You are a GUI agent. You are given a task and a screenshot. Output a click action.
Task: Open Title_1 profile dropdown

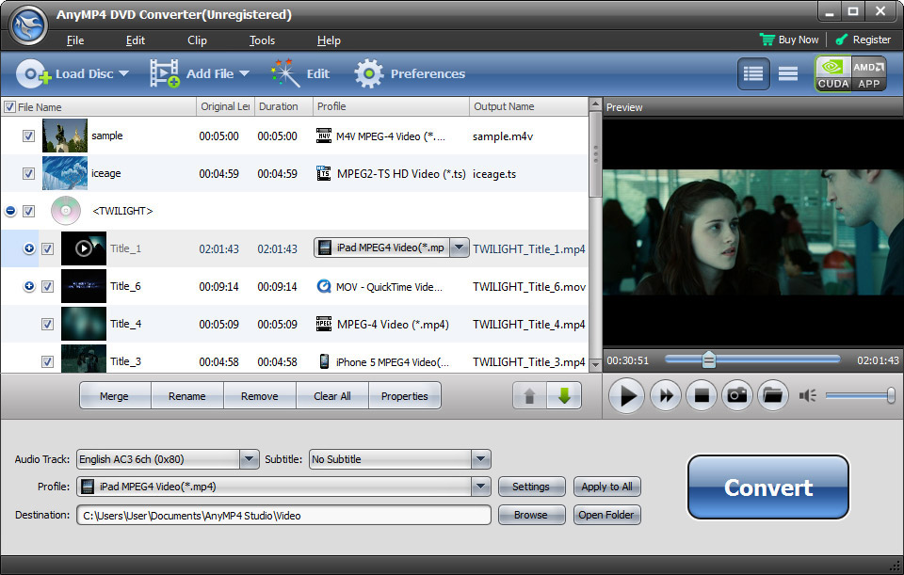tap(459, 248)
